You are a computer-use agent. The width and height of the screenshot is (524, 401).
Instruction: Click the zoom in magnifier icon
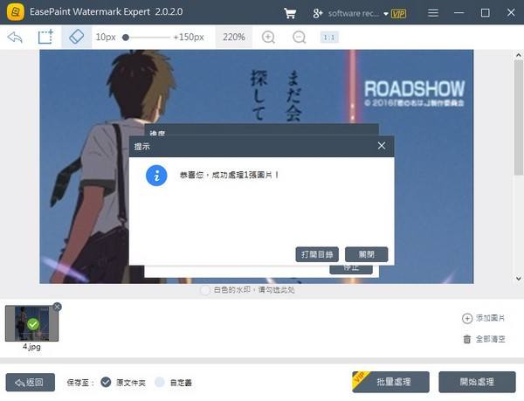tap(269, 38)
